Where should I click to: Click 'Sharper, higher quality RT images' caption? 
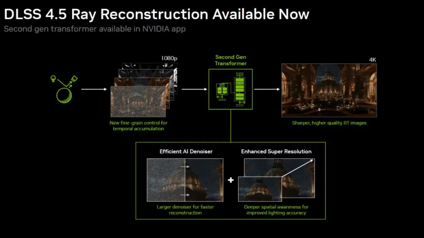(329, 123)
